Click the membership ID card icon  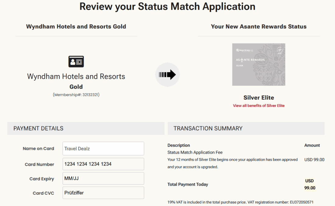76,61
